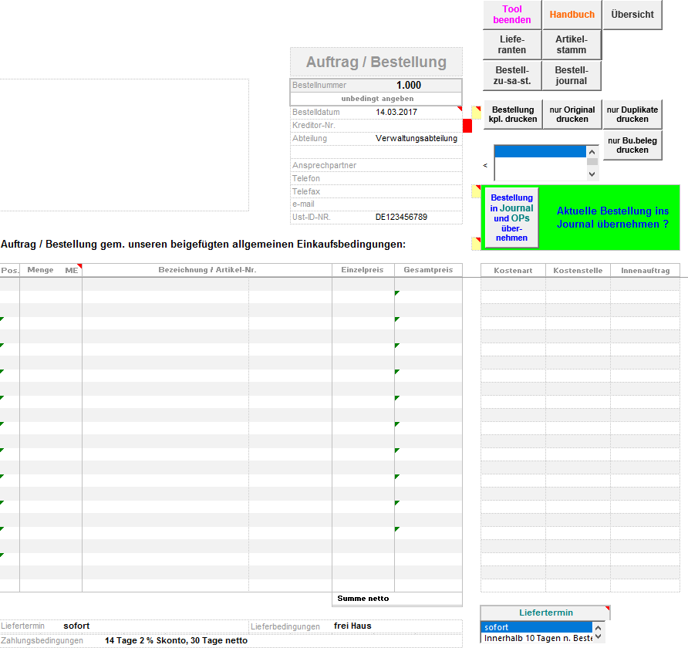This screenshot has height=648, width=688.
Task: Open the Bestell-zu-sa-st. summary
Action: tap(512, 76)
